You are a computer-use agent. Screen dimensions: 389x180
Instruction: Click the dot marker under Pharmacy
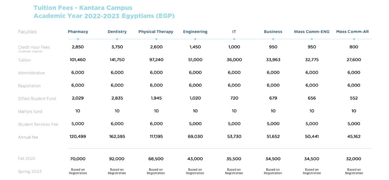[78, 39]
